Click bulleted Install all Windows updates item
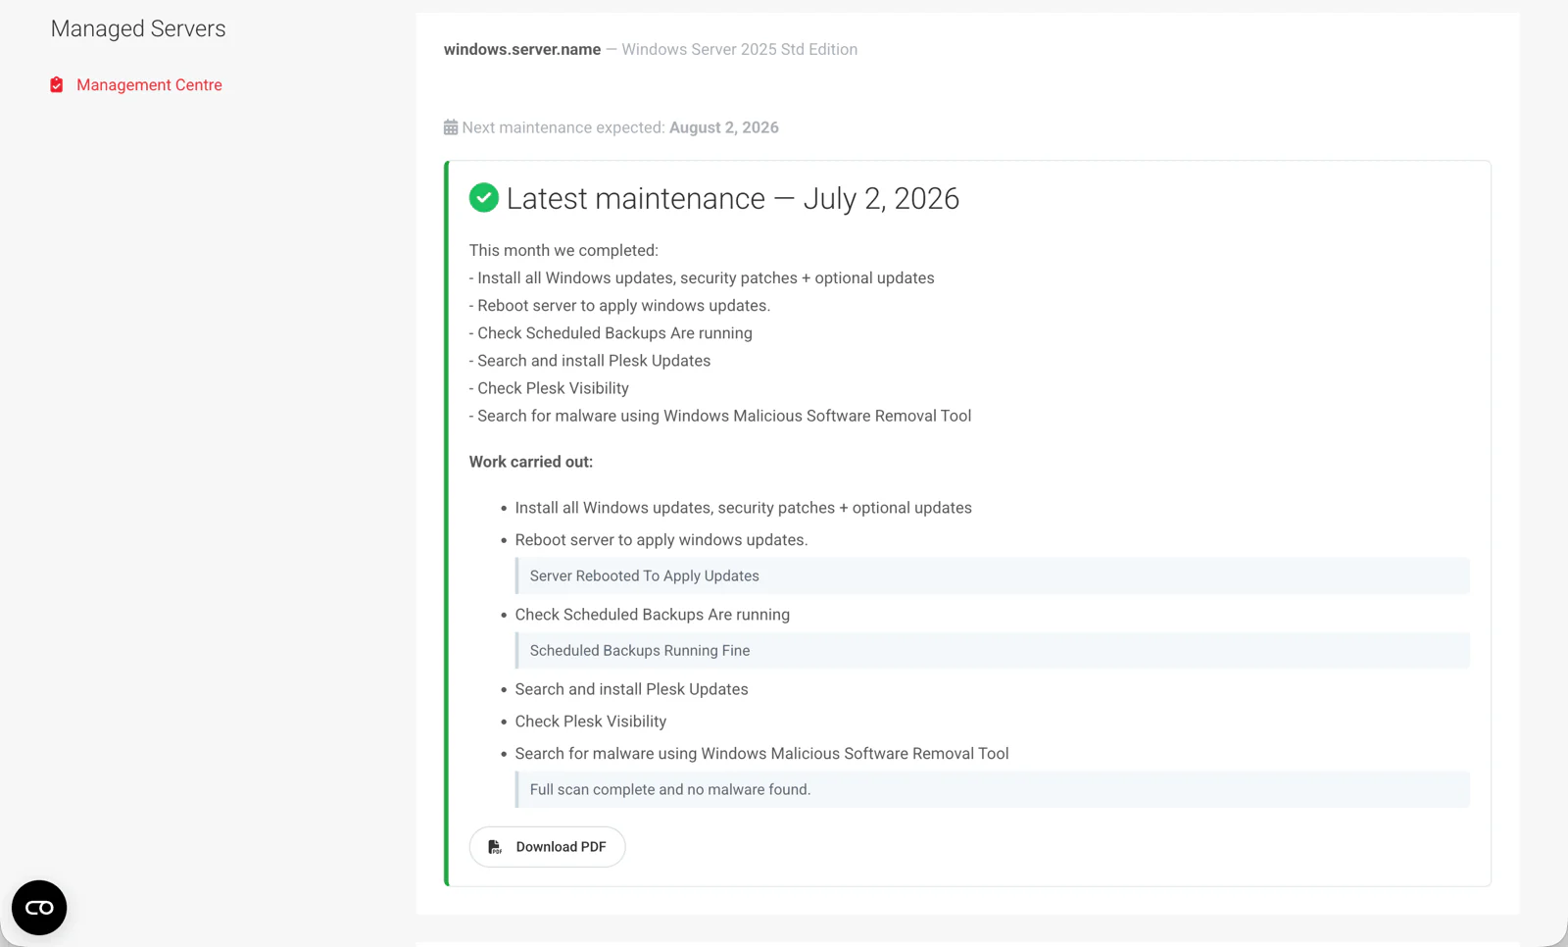This screenshot has height=947, width=1568. [744, 508]
